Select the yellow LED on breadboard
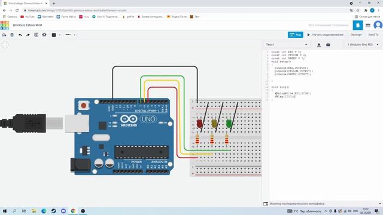Viewport: 383px width, 215px height. (214, 124)
